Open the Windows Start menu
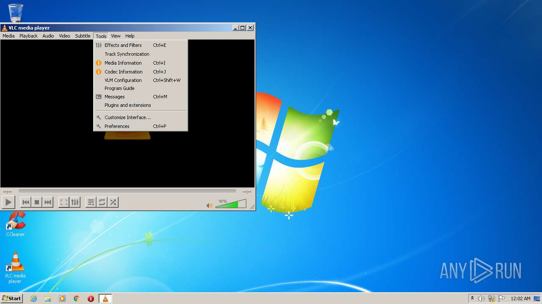 (x=11, y=298)
